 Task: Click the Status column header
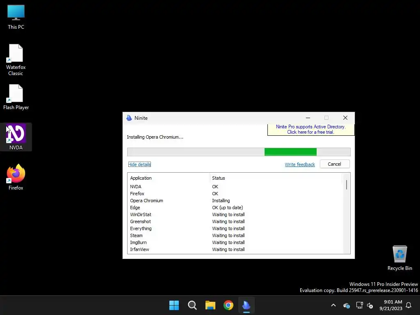pos(276,178)
